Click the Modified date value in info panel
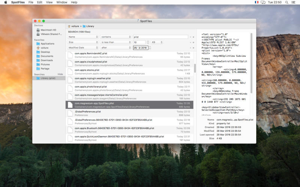This screenshot has width=300, height=187. [x=229, y=131]
